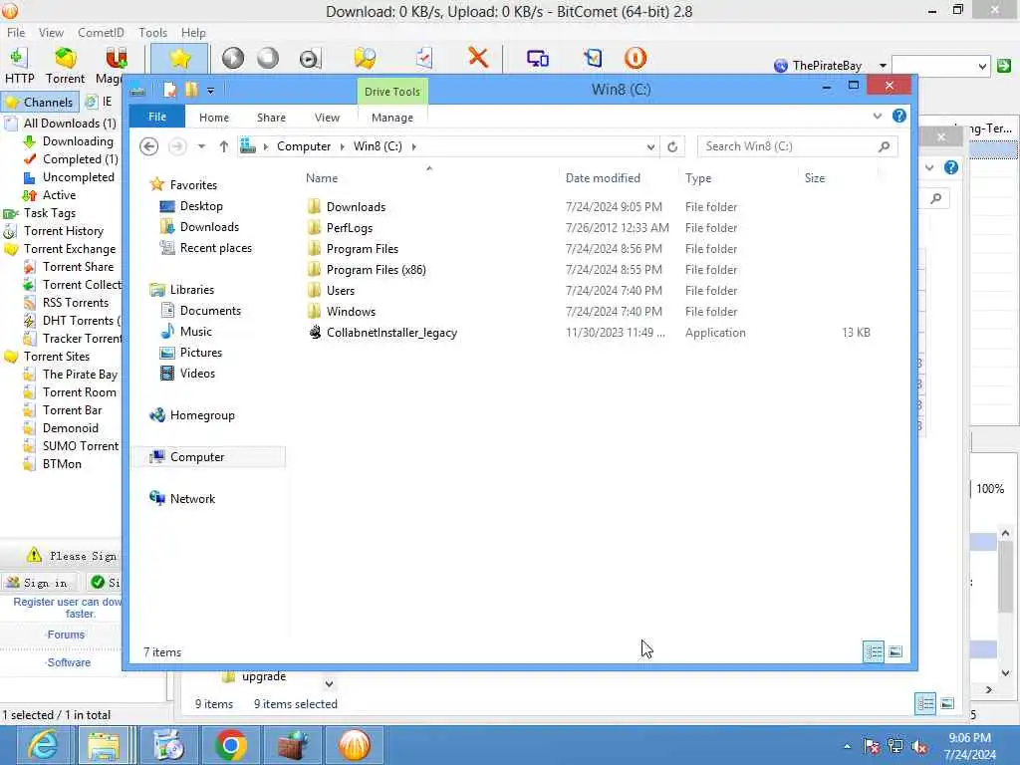Select Completed (1) in BitComet sidebar
The width and height of the screenshot is (1020, 765).
tap(71, 159)
